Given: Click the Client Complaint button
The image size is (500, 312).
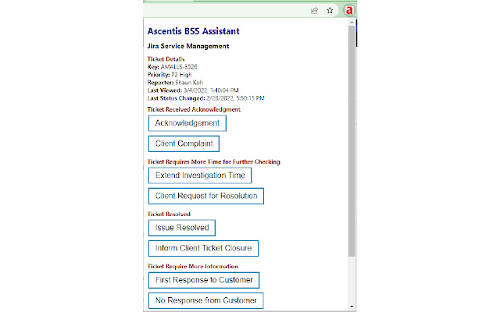Looking at the screenshot, I should click(184, 144).
